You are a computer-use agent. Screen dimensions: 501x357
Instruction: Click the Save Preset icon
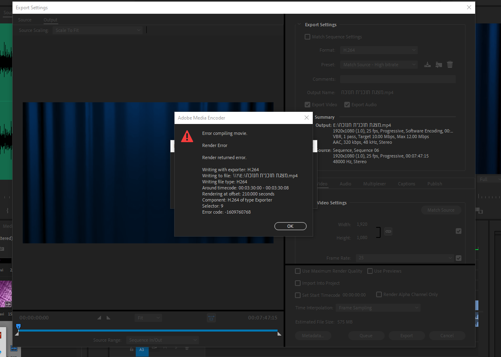click(x=427, y=65)
